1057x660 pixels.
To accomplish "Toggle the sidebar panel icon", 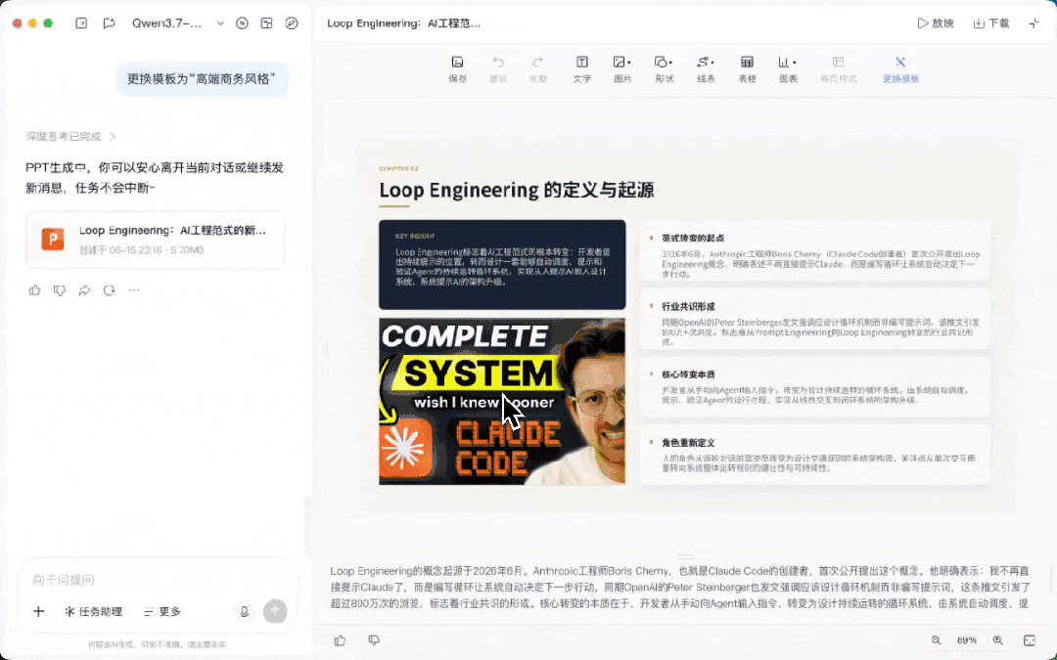I will point(81,22).
